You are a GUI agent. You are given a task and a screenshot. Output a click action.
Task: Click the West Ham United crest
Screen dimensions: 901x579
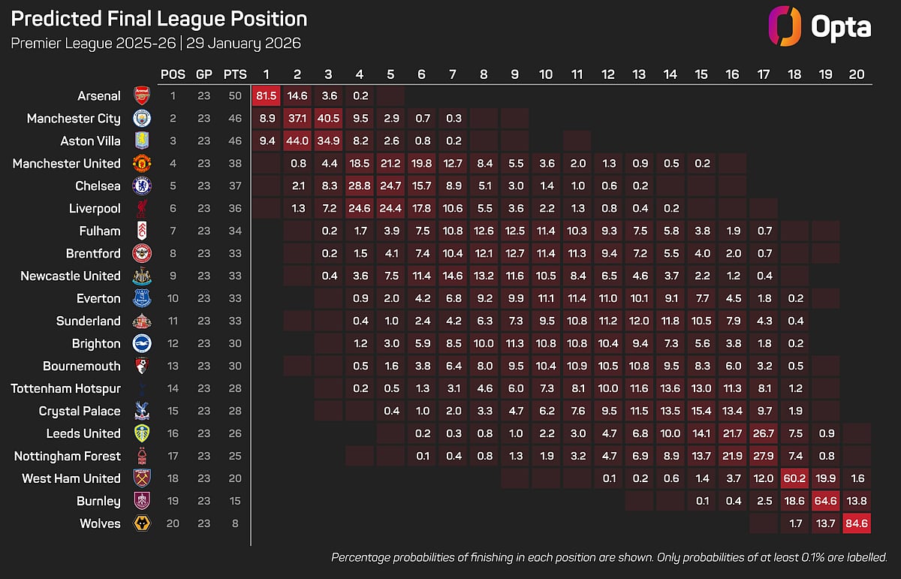[x=141, y=478]
